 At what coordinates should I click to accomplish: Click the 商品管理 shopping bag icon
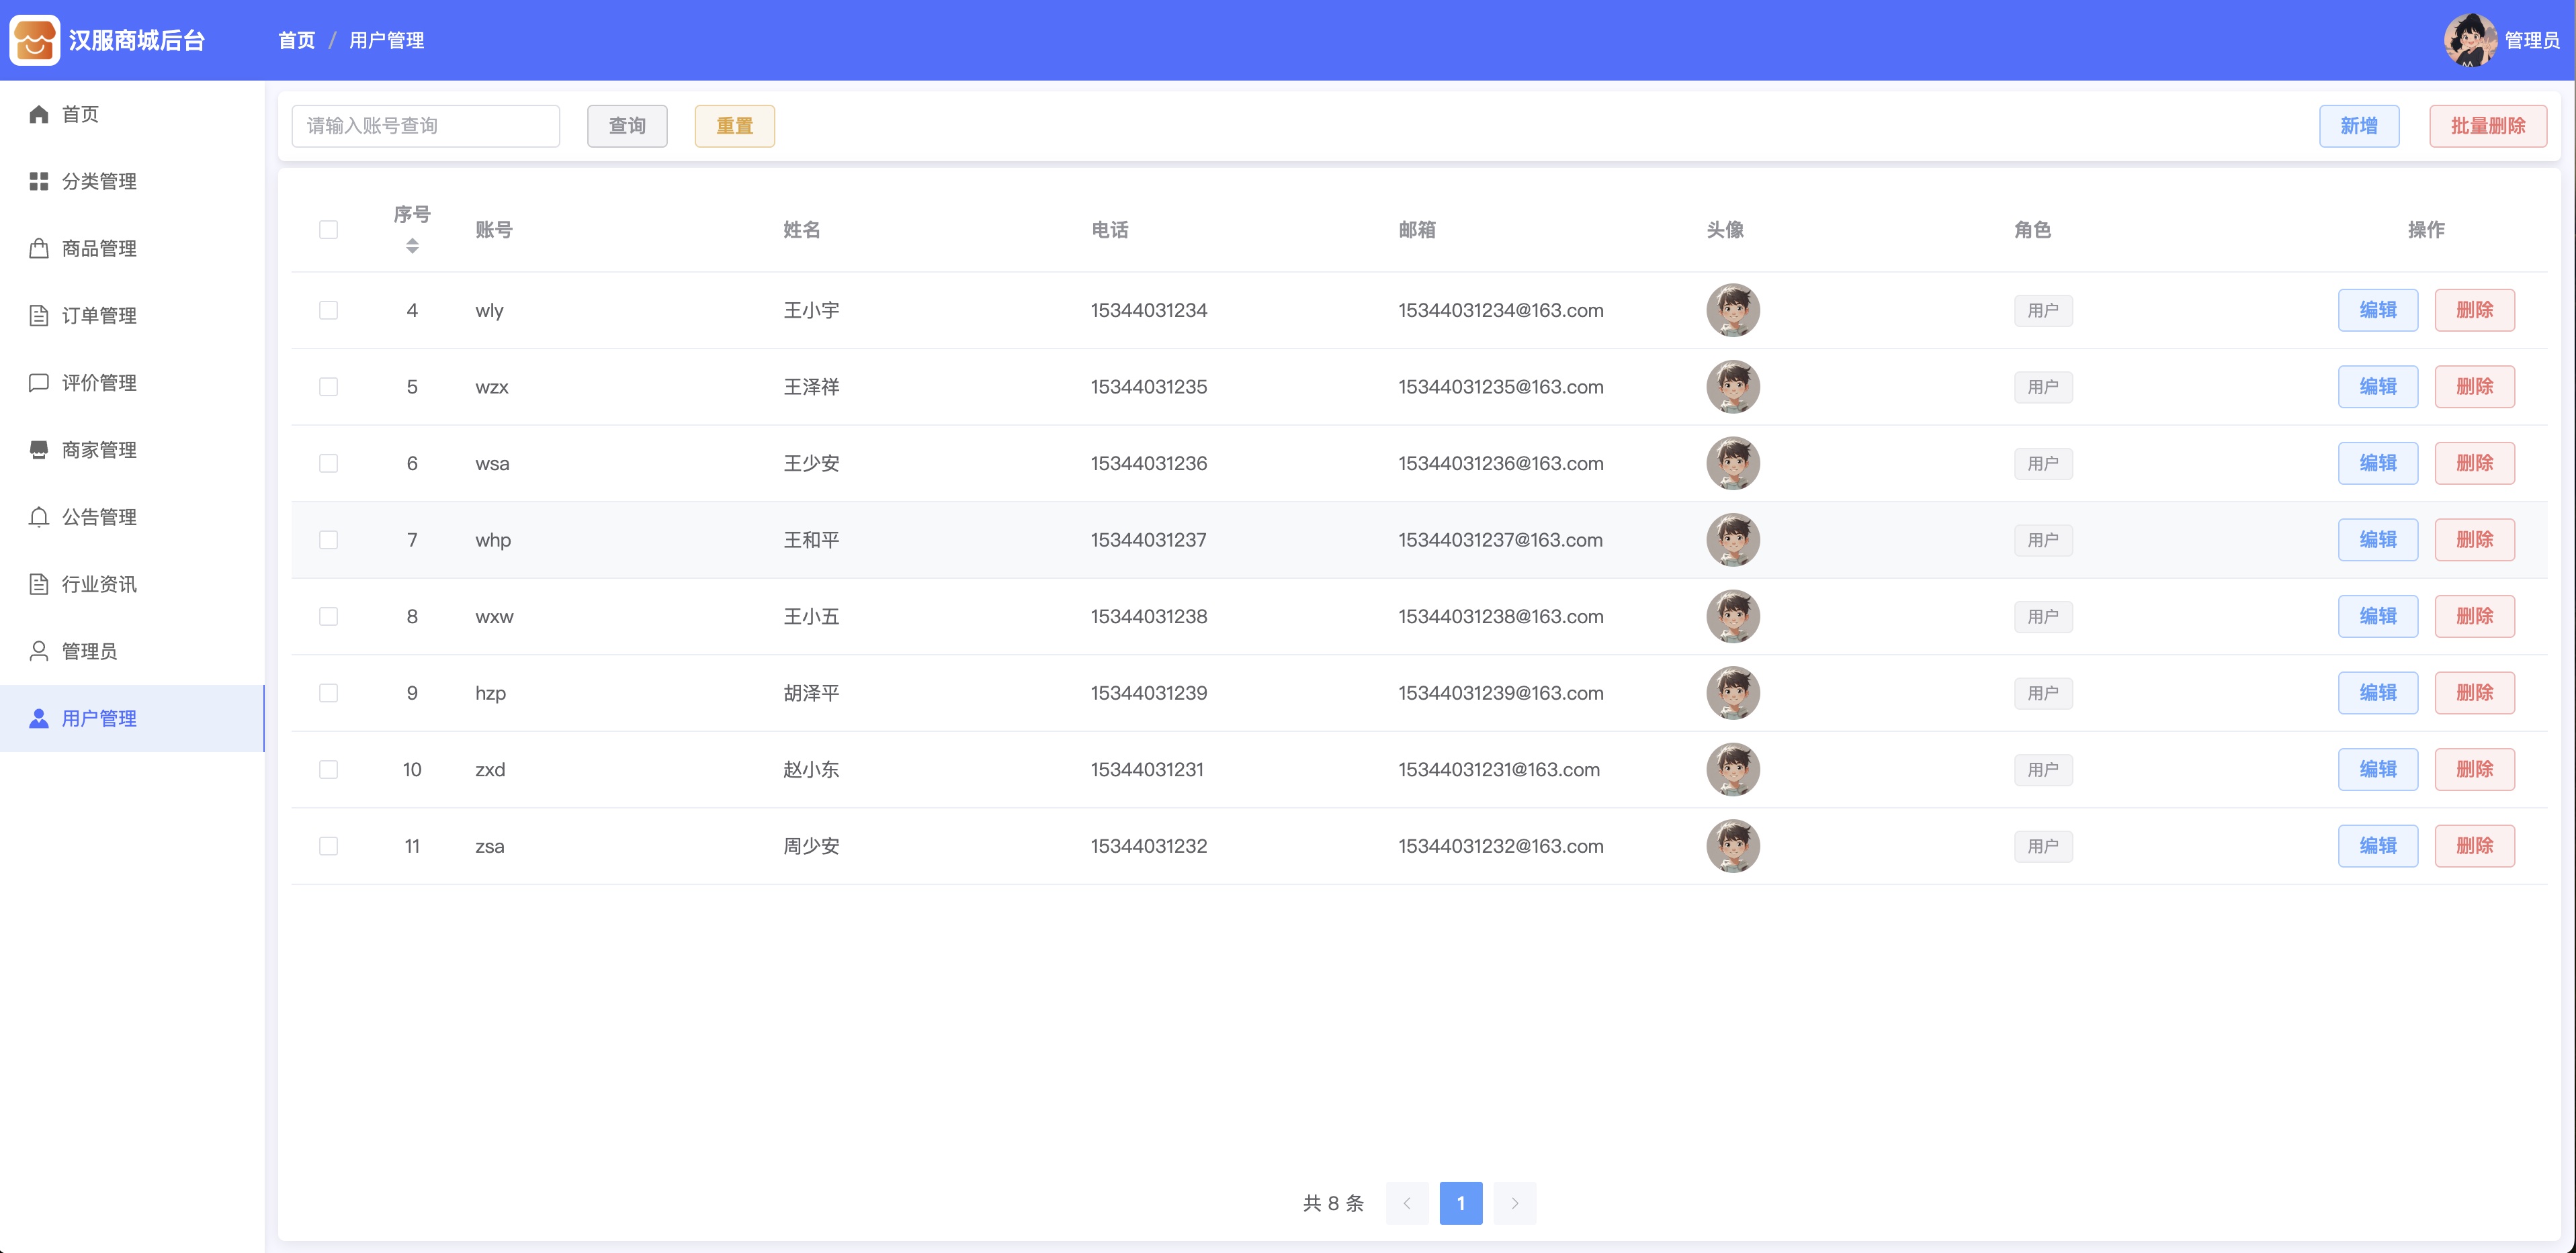pyautogui.click(x=39, y=248)
